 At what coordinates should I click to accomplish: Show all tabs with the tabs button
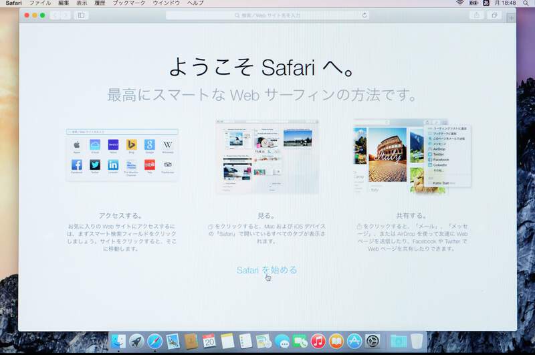[x=494, y=15]
